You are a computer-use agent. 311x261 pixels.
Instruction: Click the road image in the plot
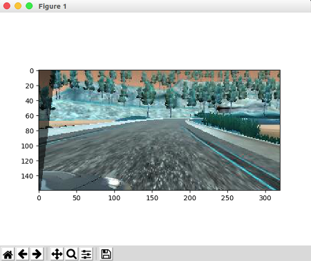click(160, 130)
